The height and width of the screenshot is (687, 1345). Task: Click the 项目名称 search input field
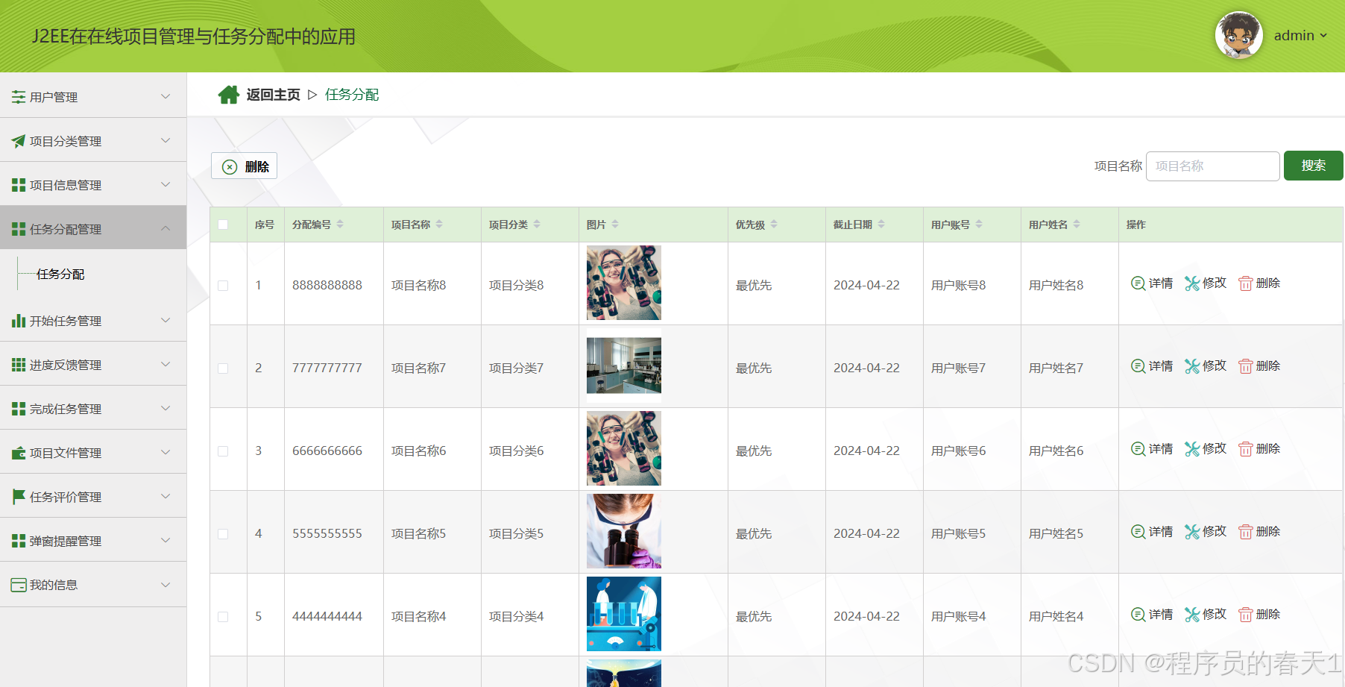1212,166
